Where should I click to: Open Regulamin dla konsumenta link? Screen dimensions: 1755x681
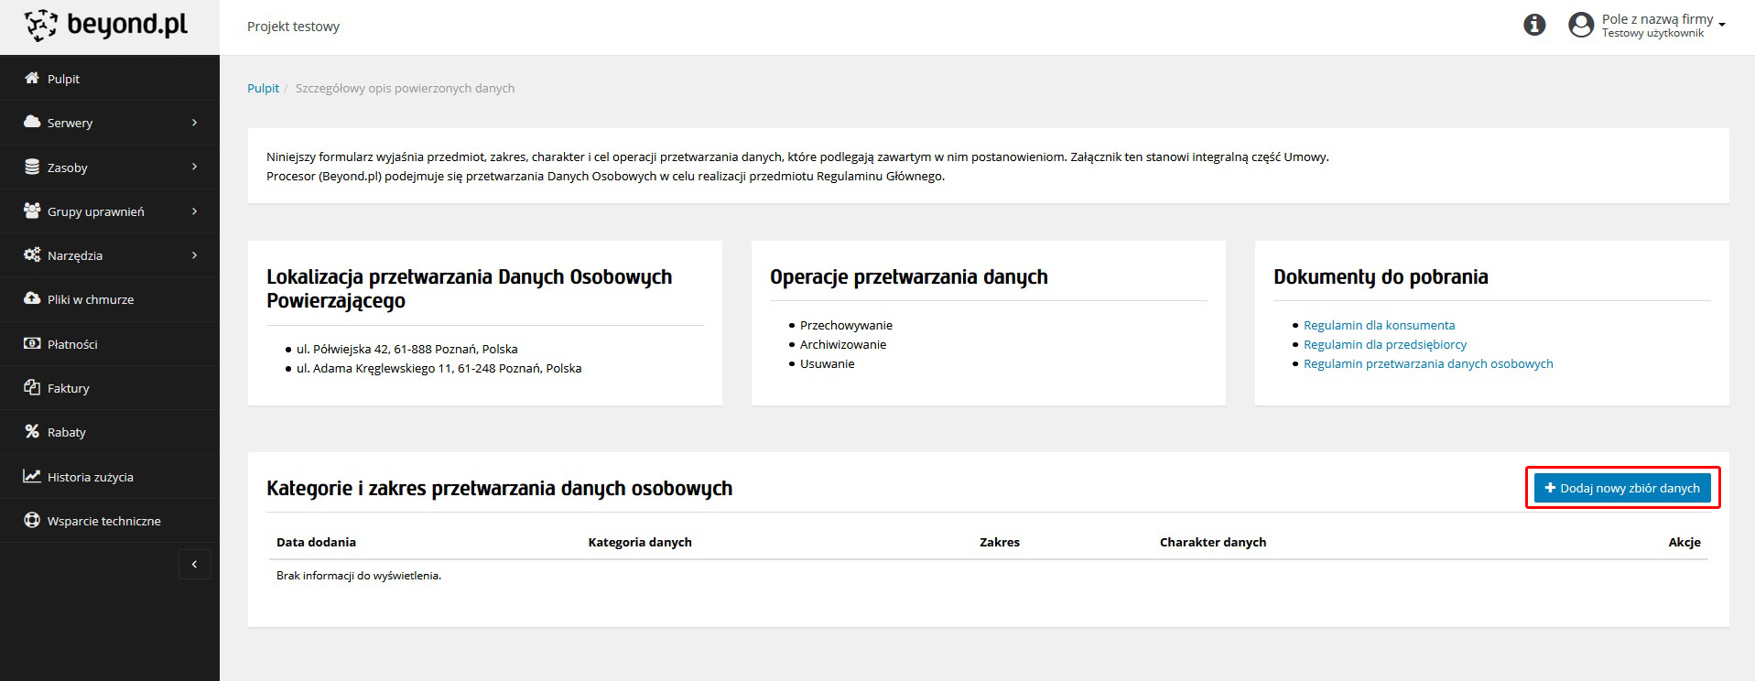click(1379, 325)
